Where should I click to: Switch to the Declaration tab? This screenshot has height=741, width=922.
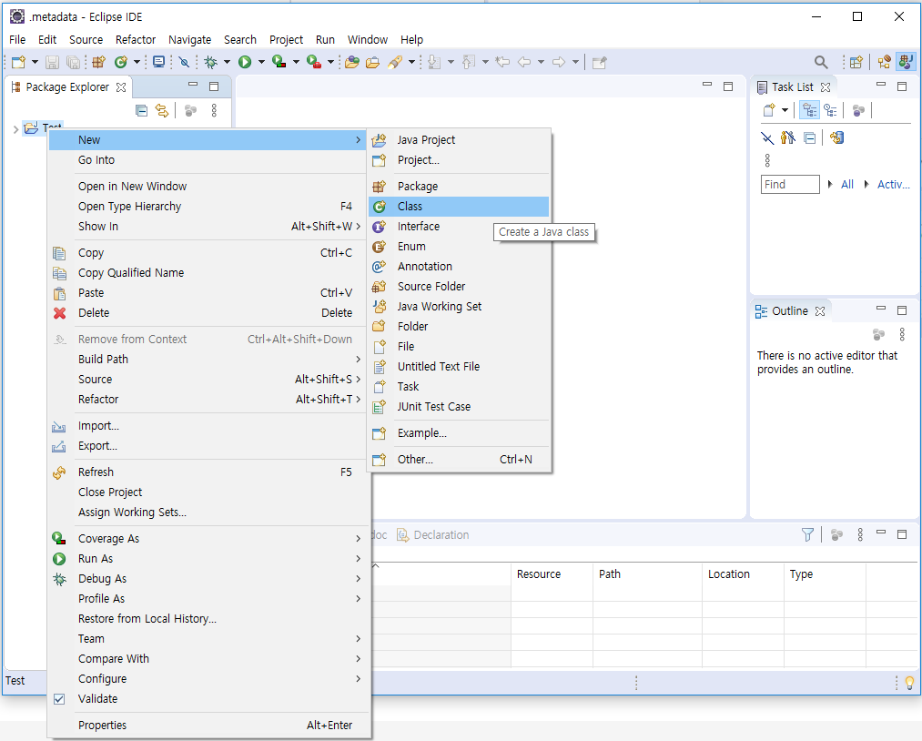pos(433,534)
